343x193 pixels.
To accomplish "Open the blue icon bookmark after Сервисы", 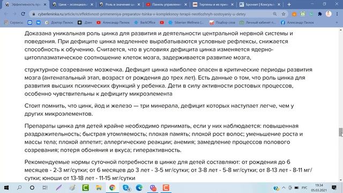I will pos(30,23).
